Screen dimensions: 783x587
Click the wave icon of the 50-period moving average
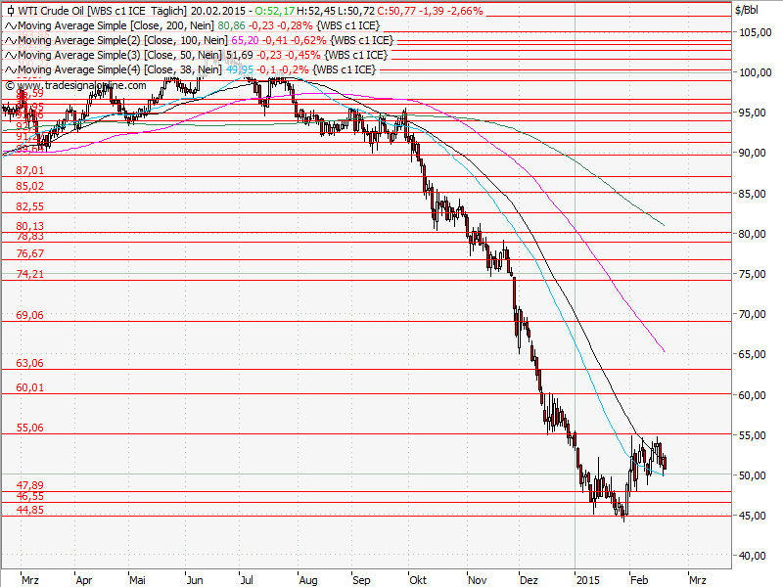coord(9,55)
